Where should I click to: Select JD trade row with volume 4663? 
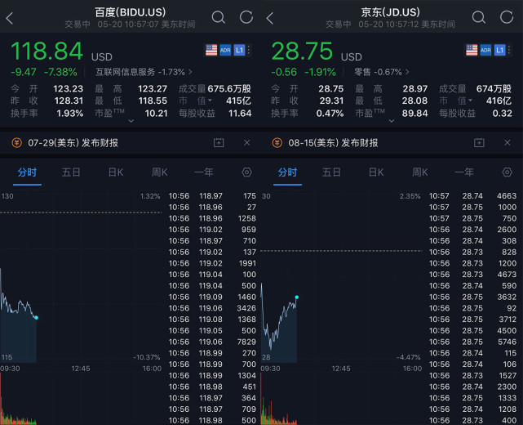472,196
